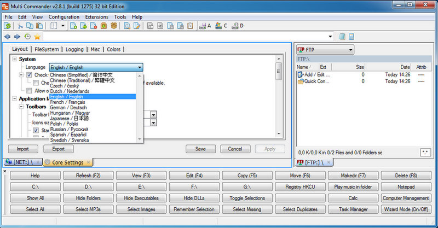Click drive A icon in the toolbar
The image size is (438, 228).
click(205, 26)
